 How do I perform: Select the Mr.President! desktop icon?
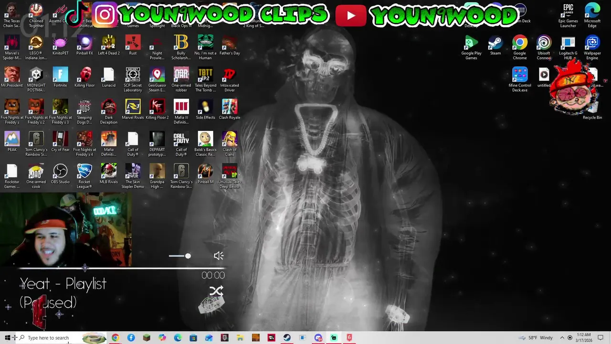click(x=12, y=77)
